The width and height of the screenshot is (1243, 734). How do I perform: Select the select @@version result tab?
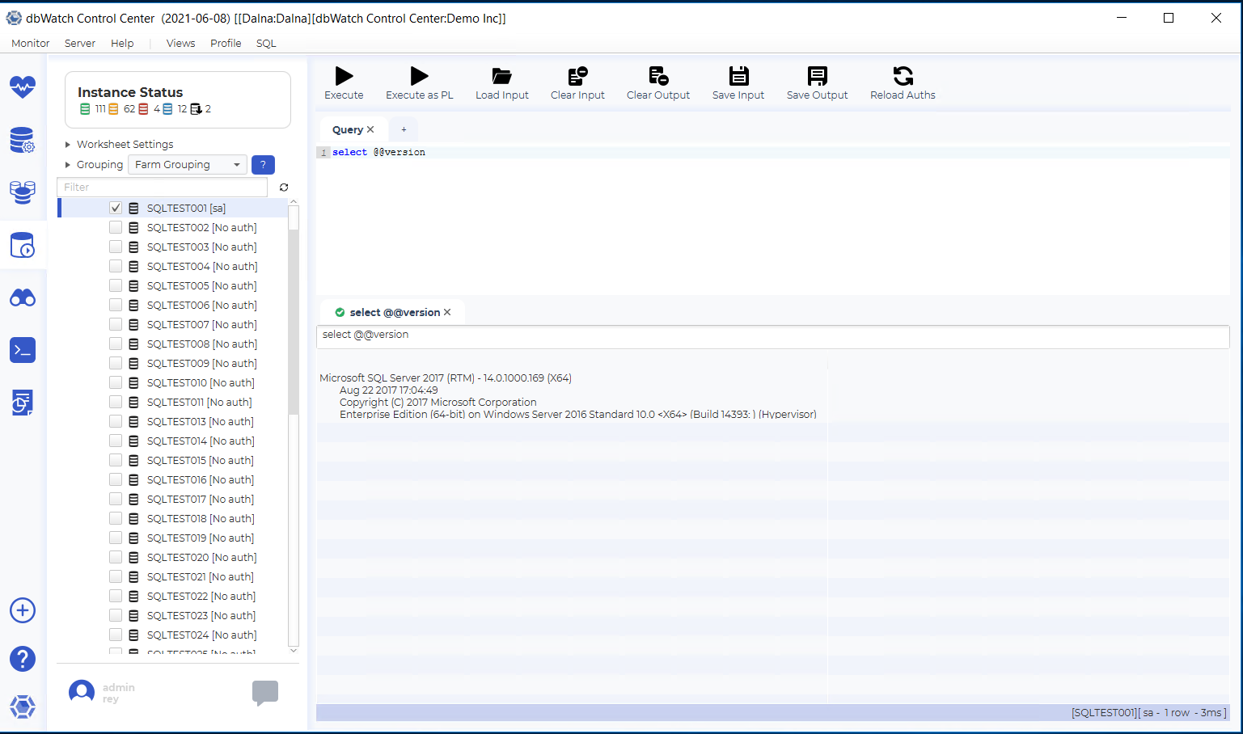click(x=394, y=312)
